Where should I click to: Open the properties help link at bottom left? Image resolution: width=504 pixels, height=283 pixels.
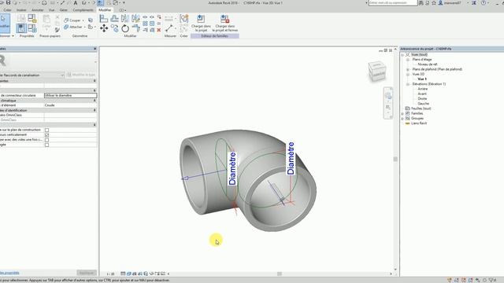point(9,273)
